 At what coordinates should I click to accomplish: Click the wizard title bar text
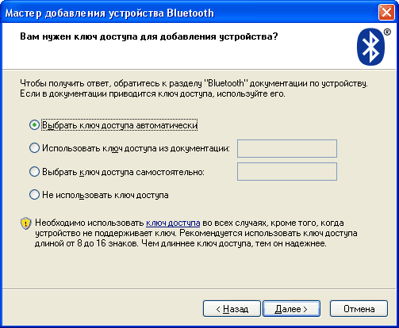click(x=109, y=13)
